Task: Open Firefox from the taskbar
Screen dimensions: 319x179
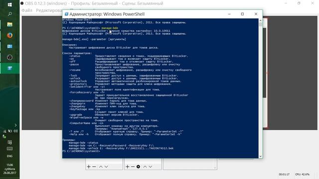Action: tap(9, 35)
